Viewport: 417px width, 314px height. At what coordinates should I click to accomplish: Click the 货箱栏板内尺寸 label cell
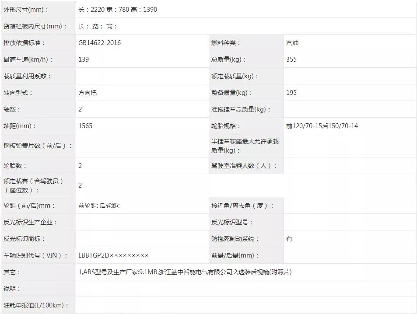point(37,26)
